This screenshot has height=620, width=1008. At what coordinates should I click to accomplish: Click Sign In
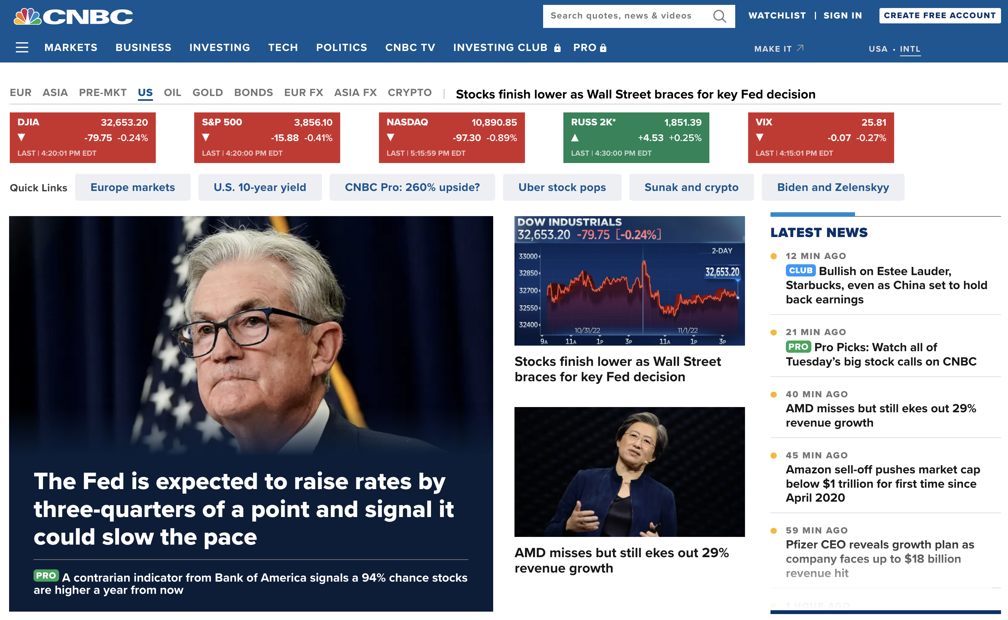(x=843, y=16)
